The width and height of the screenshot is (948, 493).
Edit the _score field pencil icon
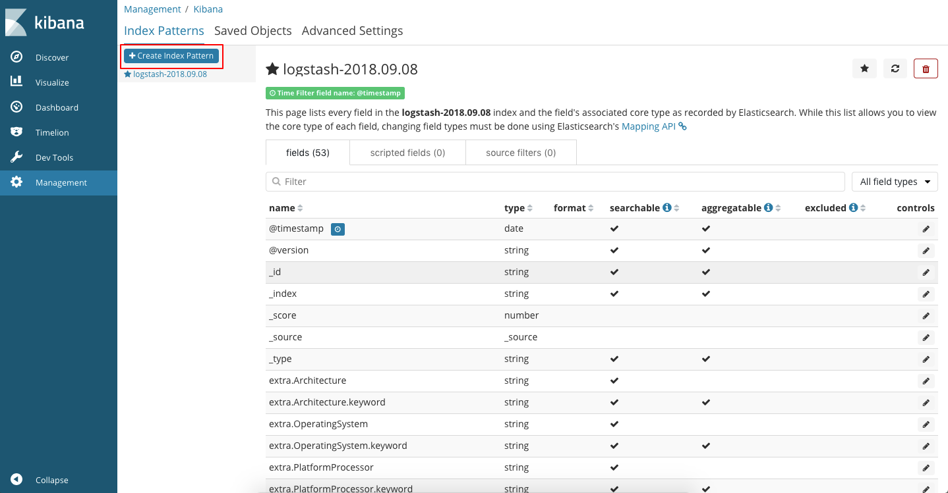click(926, 316)
